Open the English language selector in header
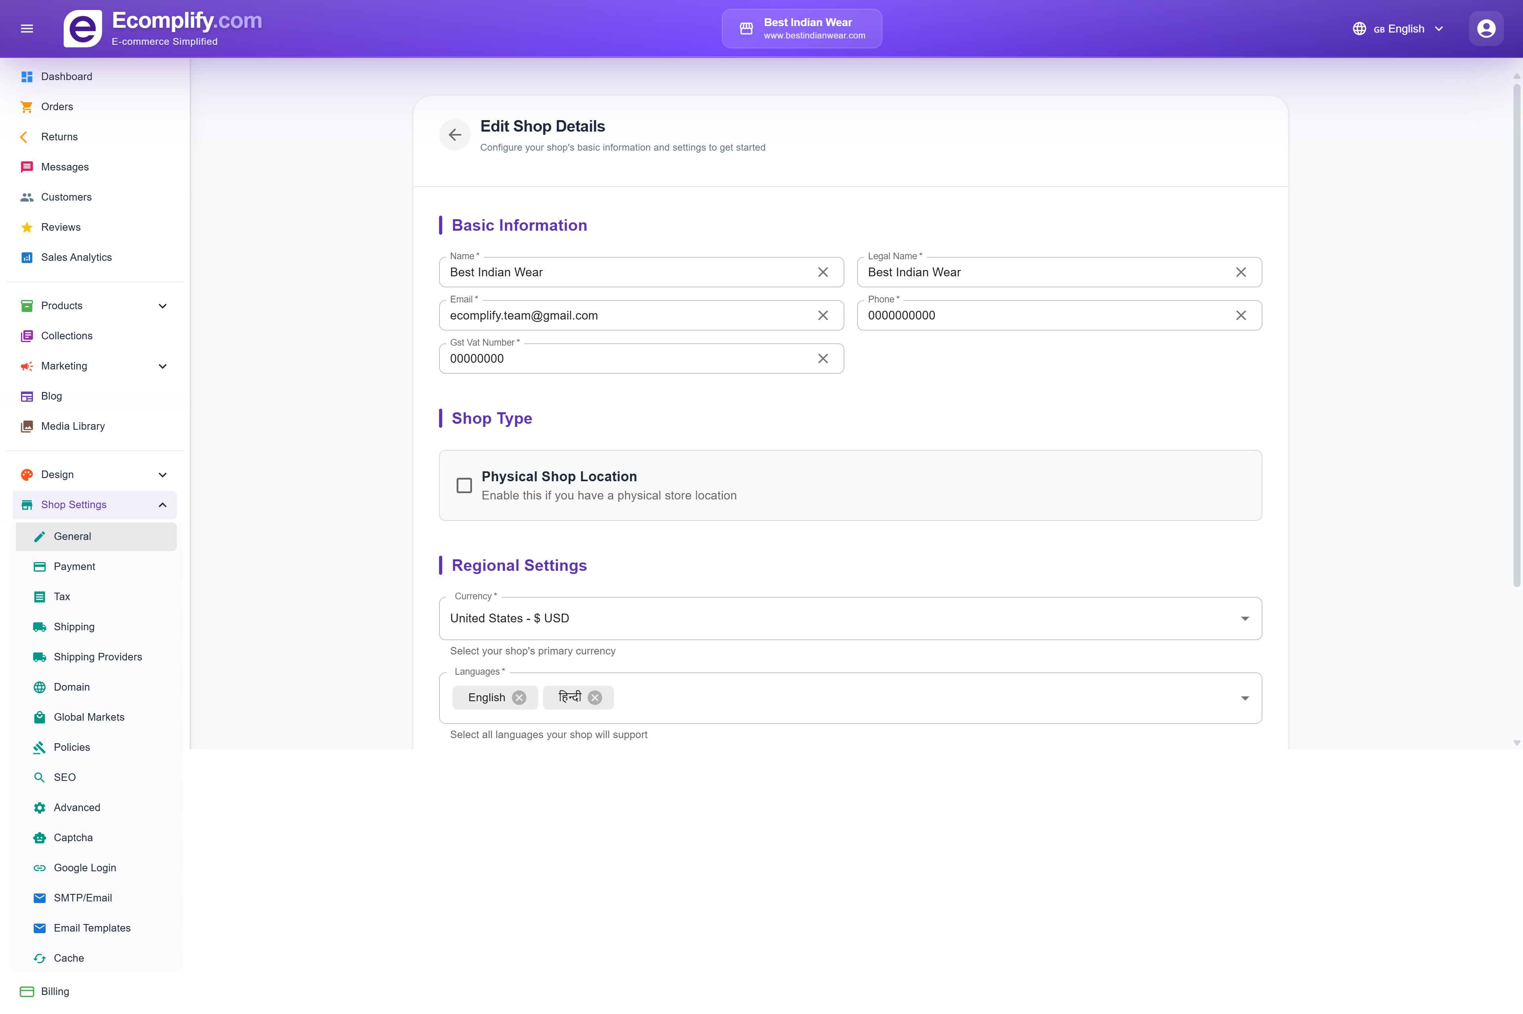 (x=1398, y=29)
